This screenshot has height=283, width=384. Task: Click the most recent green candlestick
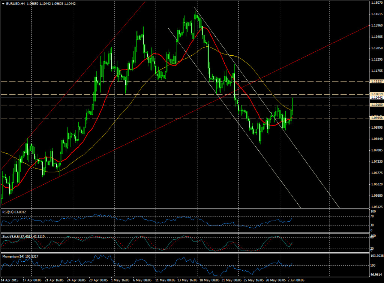click(x=292, y=105)
